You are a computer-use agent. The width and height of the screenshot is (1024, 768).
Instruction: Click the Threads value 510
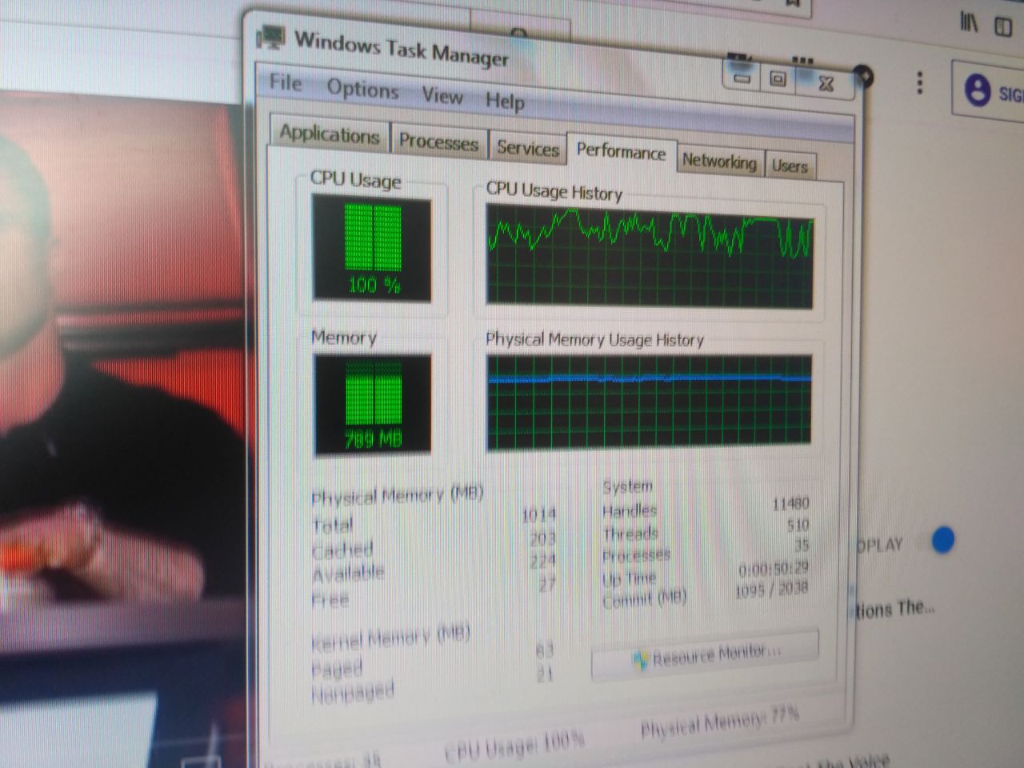798,526
